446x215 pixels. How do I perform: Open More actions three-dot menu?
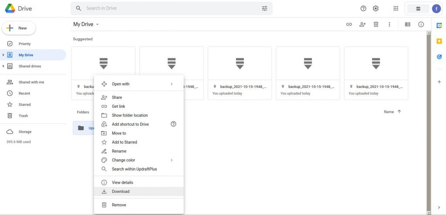(389, 24)
